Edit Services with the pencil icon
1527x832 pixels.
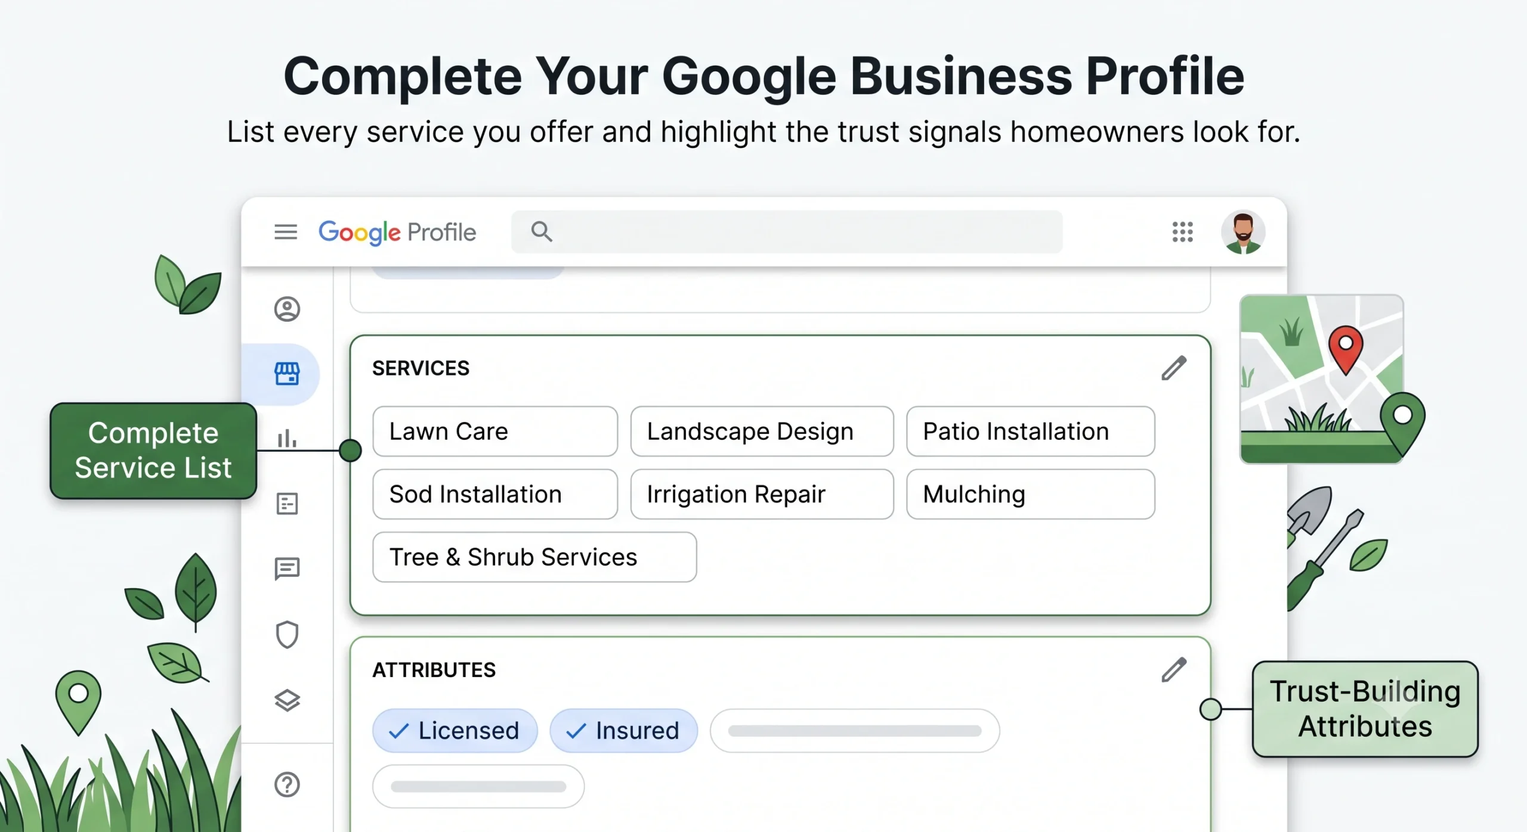(1174, 368)
